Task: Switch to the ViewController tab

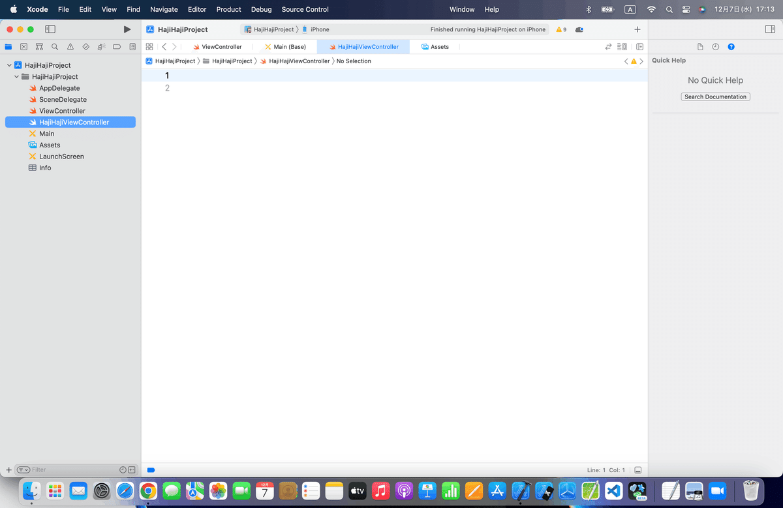Action: click(x=217, y=47)
